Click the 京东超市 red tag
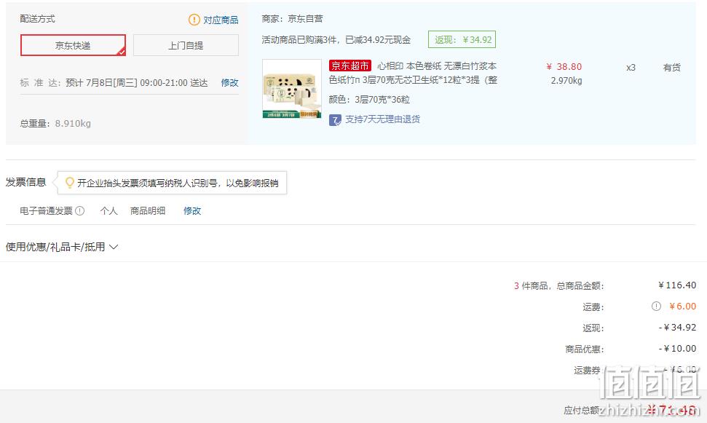Screen dimensions: 707x423 (350, 66)
